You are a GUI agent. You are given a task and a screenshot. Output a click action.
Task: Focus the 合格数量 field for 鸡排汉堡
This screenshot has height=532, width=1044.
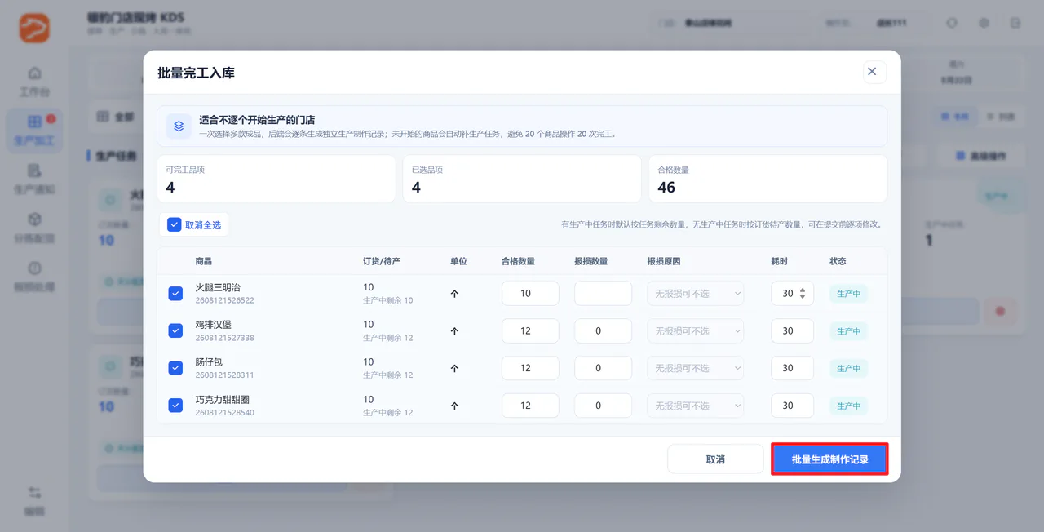tap(530, 331)
